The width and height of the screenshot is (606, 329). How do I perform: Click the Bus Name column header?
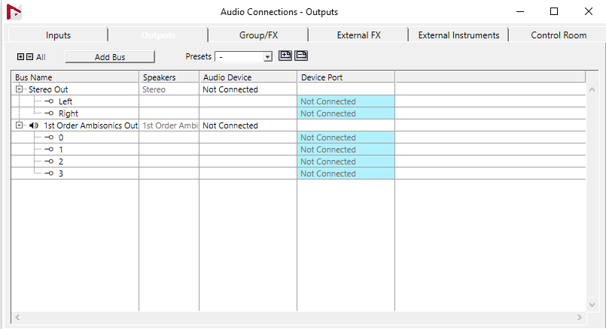(x=75, y=77)
